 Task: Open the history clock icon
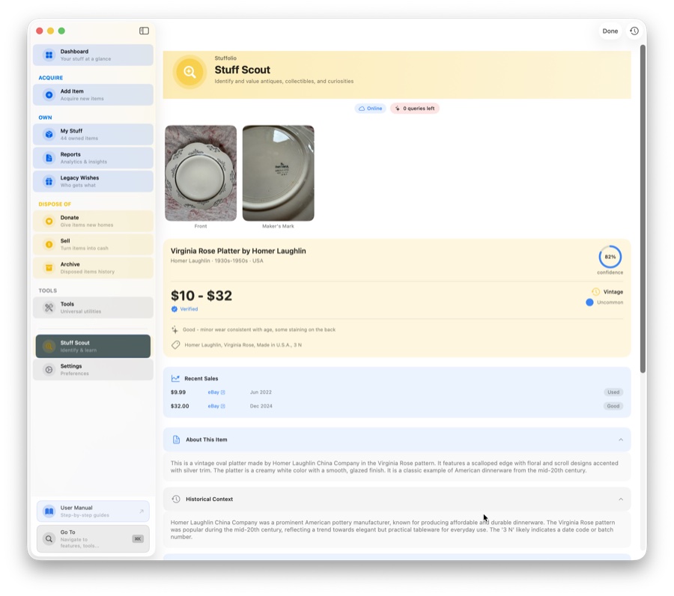click(x=634, y=31)
